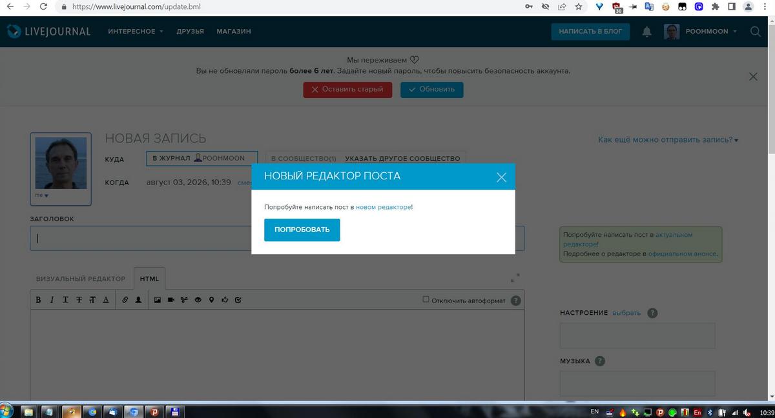This screenshot has width=775, height=418.
Task: Toggle the disable autoformat checkbox
Action: (x=426, y=299)
